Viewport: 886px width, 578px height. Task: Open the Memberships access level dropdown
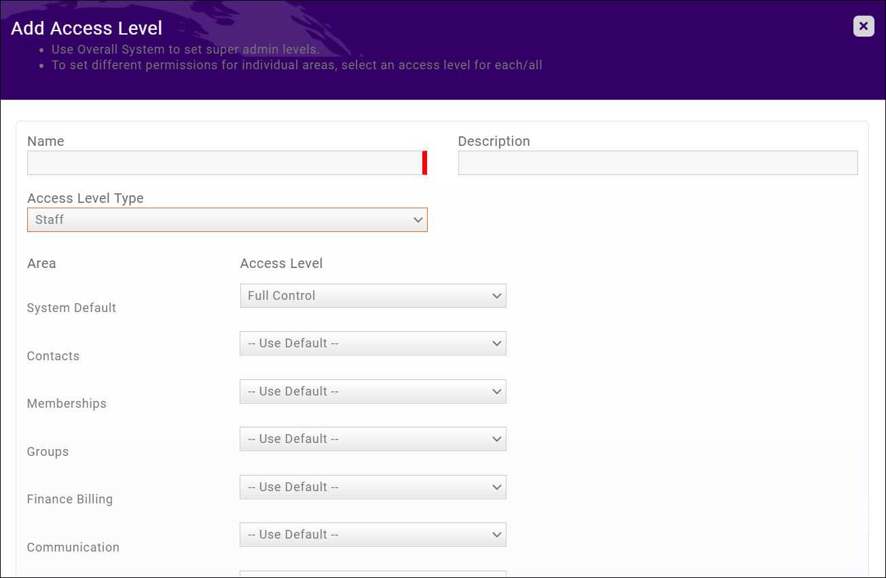373,391
